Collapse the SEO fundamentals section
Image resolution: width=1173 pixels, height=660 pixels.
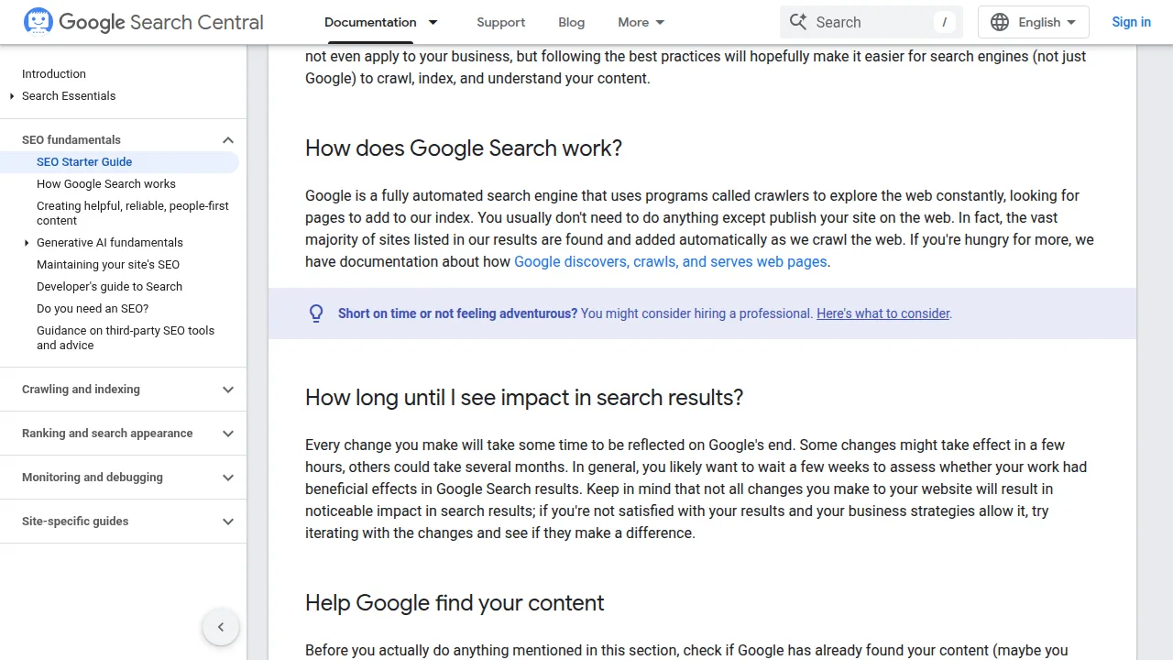point(228,139)
